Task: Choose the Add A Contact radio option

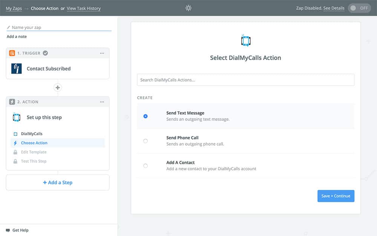Action: pos(146,166)
